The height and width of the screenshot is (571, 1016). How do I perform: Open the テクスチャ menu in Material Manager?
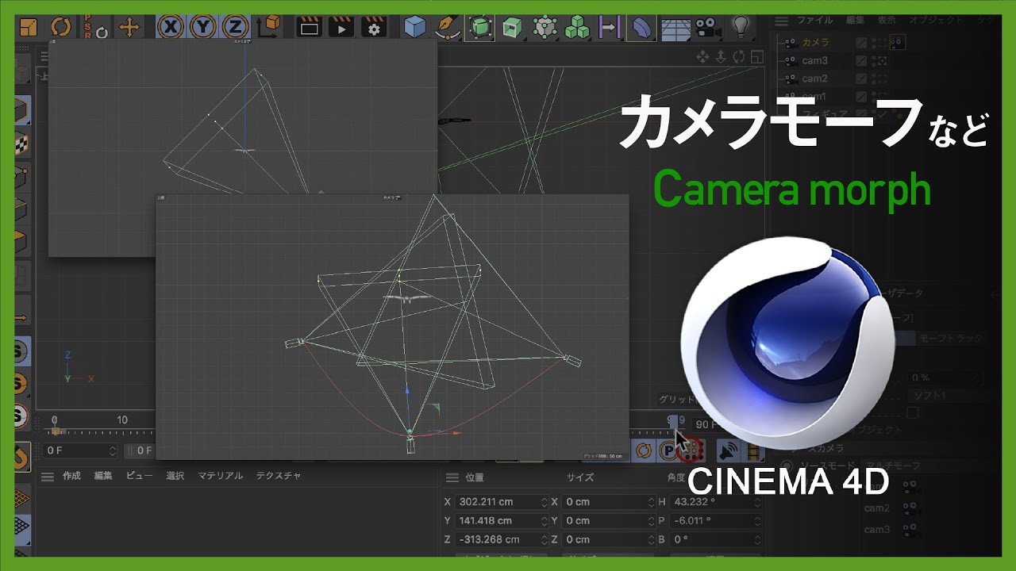(x=279, y=476)
